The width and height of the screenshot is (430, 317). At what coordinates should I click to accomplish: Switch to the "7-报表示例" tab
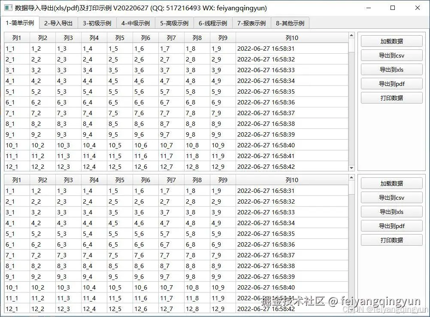pyautogui.click(x=251, y=23)
